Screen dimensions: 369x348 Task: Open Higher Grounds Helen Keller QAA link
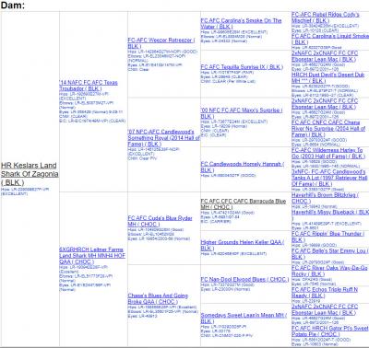243,245
